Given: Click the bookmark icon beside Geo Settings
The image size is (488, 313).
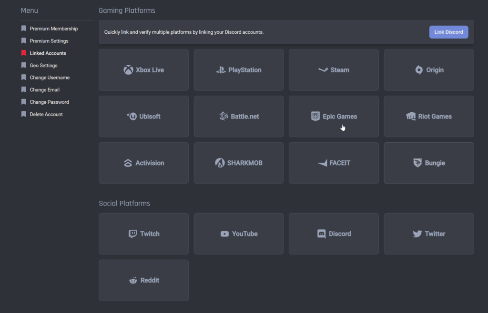Looking at the screenshot, I should tap(23, 65).
